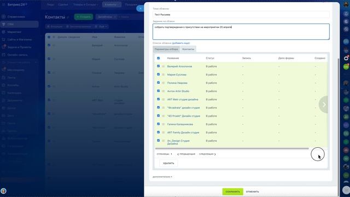Switch to the Контакты tab in the poll form
350x197 pixels.
click(x=188, y=49)
